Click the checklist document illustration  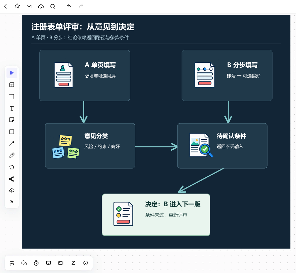pos(123,214)
